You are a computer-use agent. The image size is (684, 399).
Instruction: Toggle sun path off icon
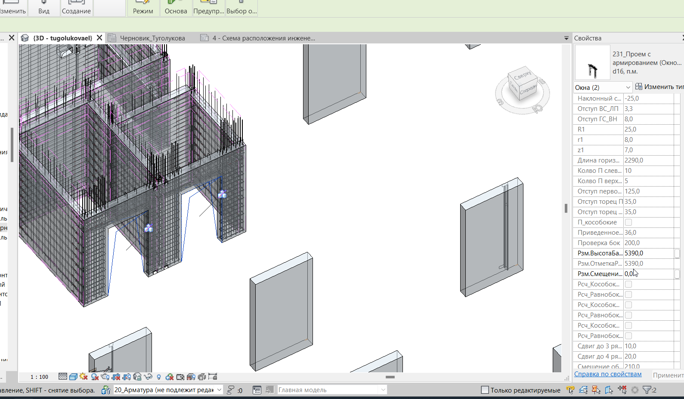pos(84,377)
